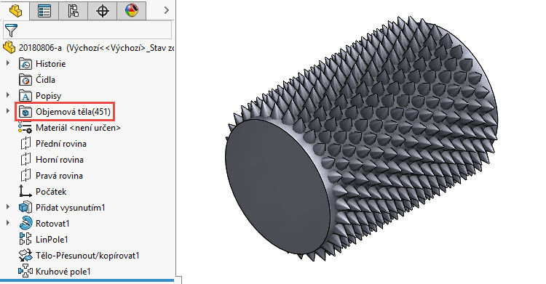Click the Kruhové pole1 circular pattern icon
This screenshot has height=284, width=546.
[25, 272]
